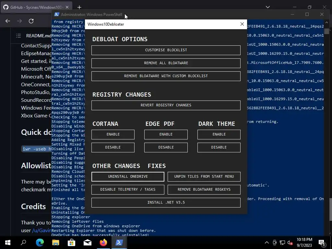Switch to Firefox on the taskbar
Image resolution: width=332 pixels, height=249 pixels.
[103, 243]
